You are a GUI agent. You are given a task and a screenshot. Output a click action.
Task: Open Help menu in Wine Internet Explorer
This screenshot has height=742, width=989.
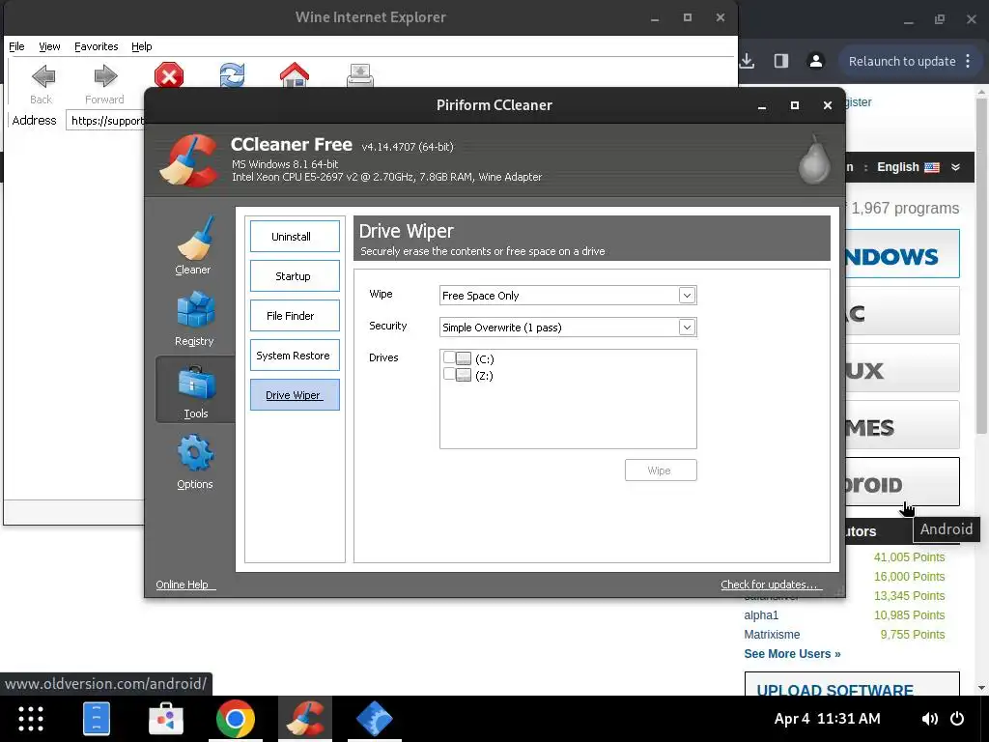click(141, 46)
